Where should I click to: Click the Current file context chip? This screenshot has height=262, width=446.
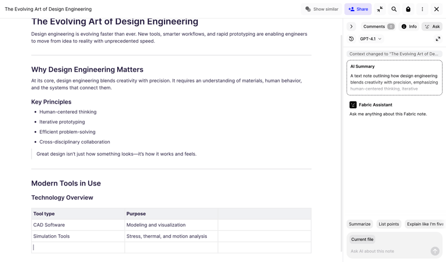tap(362, 239)
